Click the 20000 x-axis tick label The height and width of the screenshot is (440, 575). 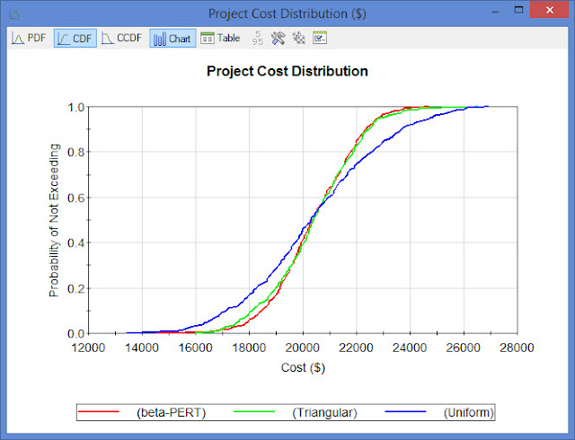pyautogui.click(x=303, y=348)
